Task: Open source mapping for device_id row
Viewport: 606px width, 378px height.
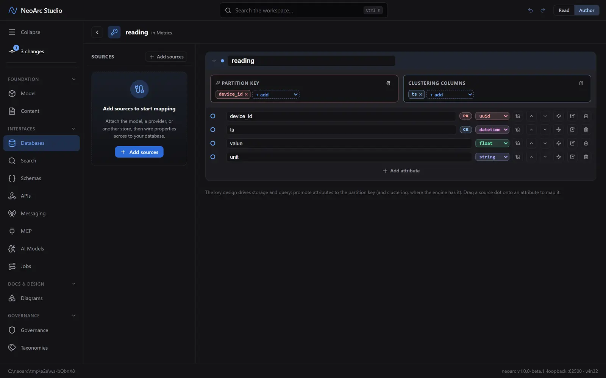Action: [518, 116]
